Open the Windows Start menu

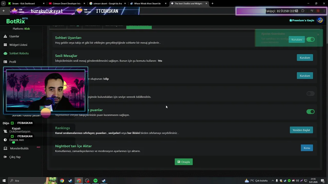[x=4, y=181]
